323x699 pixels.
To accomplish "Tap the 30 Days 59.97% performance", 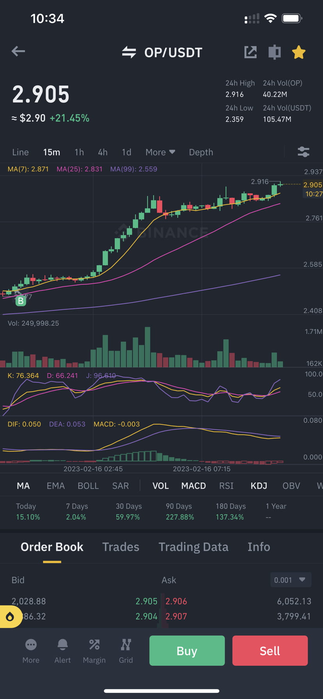I will click(x=129, y=511).
